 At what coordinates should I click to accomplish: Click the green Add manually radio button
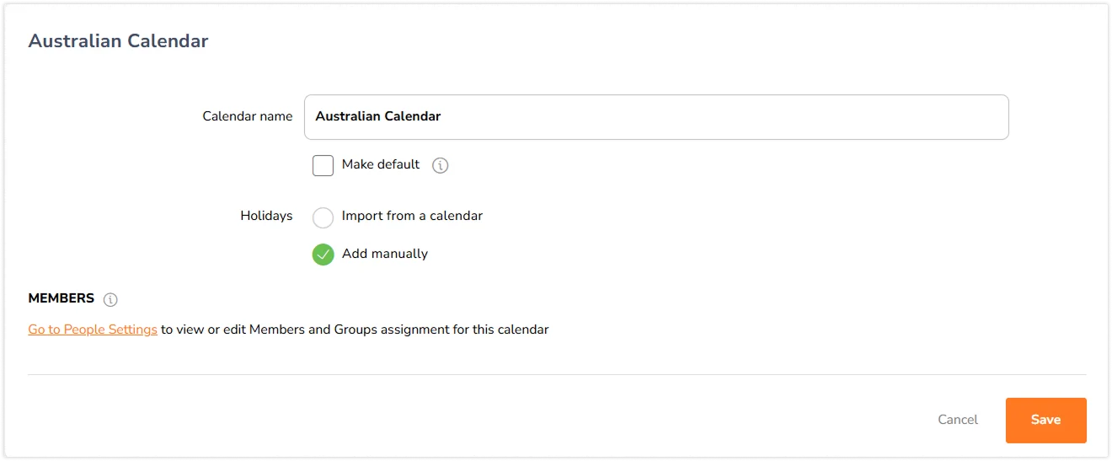point(323,255)
